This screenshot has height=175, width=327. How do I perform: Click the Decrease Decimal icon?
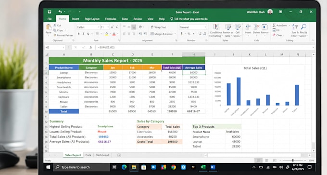[x=205, y=34]
